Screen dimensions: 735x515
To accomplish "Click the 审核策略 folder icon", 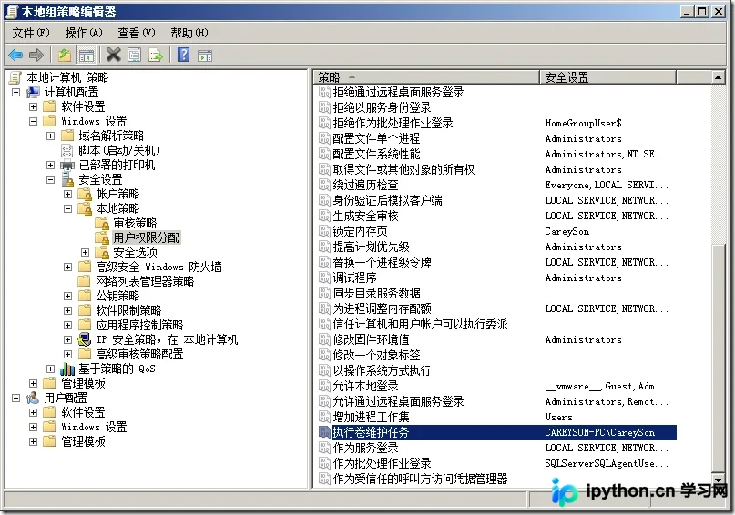I will pyautogui.click(x=102, y=223).
